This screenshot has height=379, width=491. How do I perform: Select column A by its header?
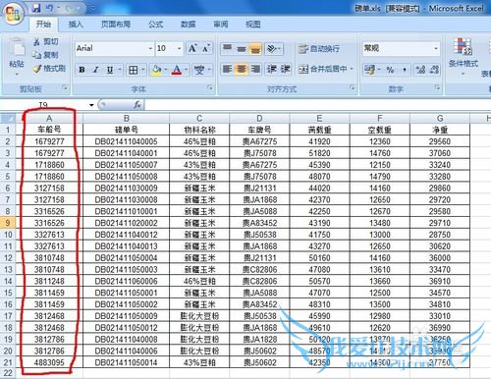pyautogui.click(x=49, y=118)
